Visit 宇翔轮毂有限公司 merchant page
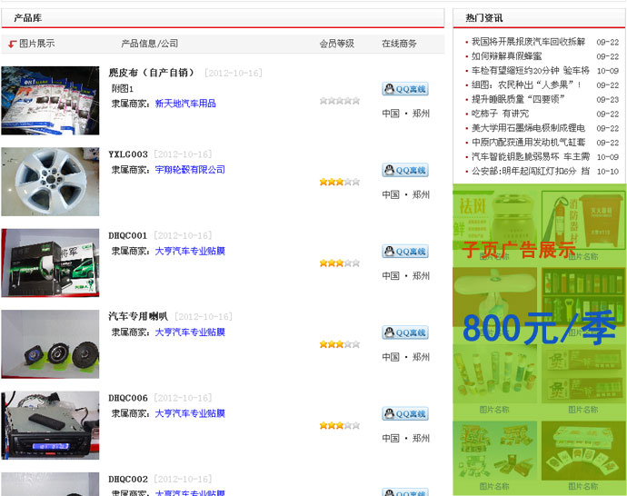This screenshot has width=627, height=496. click(190, 170)
